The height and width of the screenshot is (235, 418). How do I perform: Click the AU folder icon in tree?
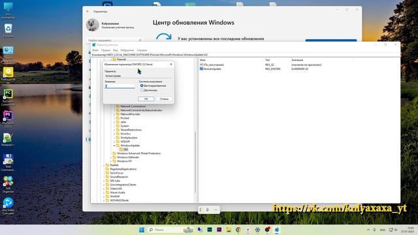coord(121,149)
